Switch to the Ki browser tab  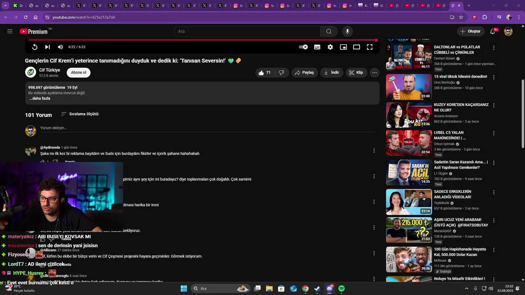point(363,5)
